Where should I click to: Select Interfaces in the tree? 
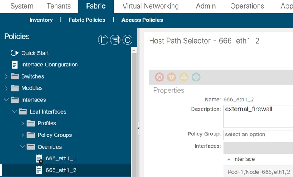(34, 100)
